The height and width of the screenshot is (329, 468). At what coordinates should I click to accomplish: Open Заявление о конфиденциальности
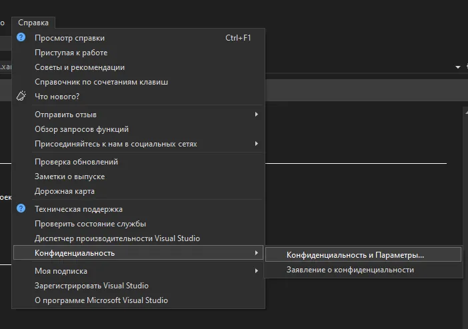pos(363,269)
